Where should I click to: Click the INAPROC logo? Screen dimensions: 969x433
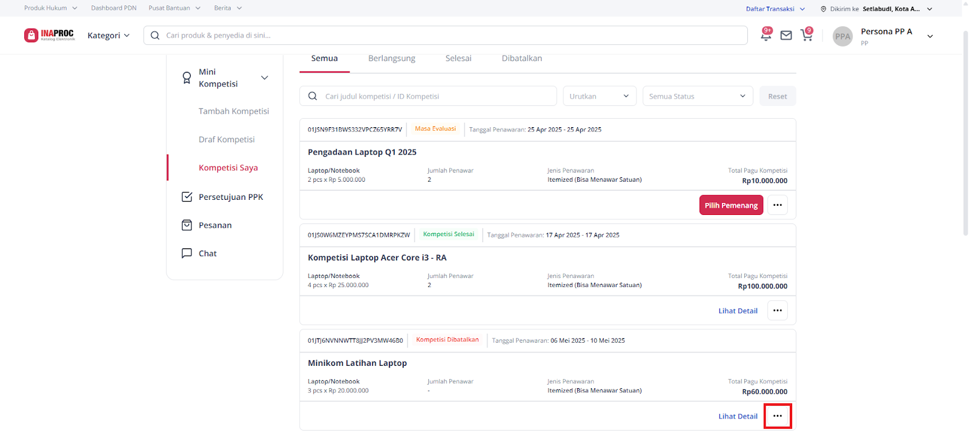50,35
